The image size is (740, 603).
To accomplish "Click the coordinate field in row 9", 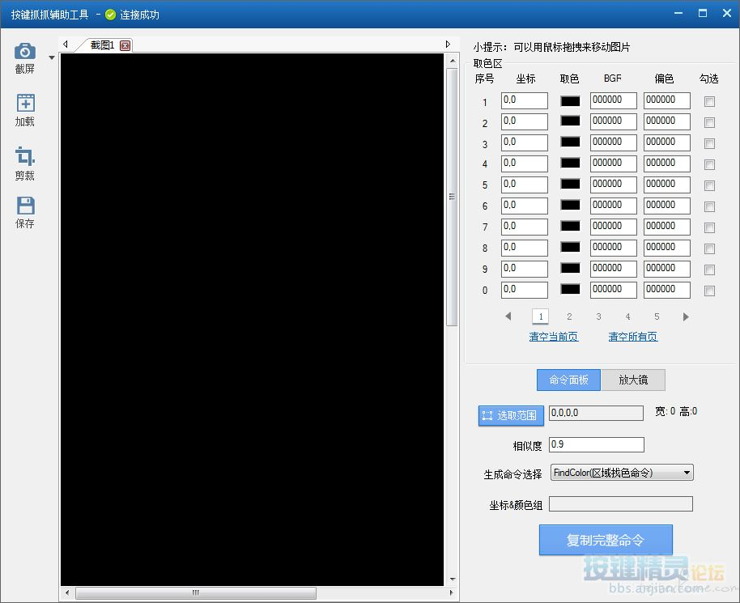I will coord(525,269).
